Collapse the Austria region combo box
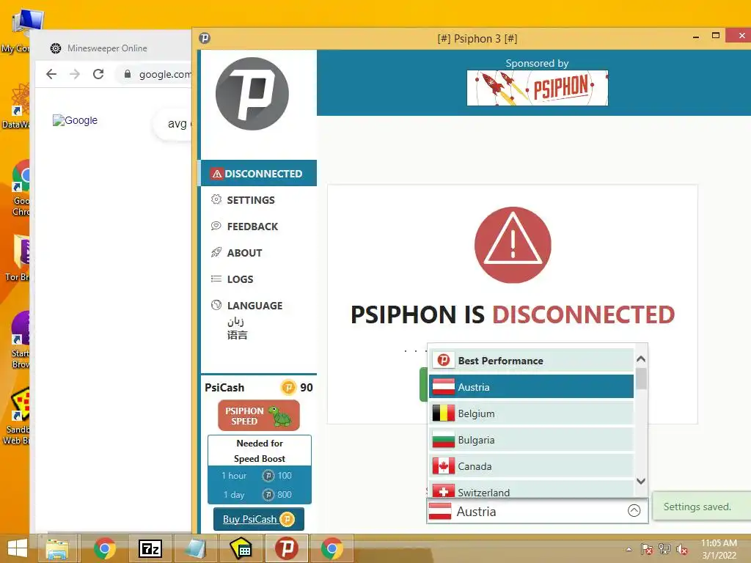 (538, 511)
